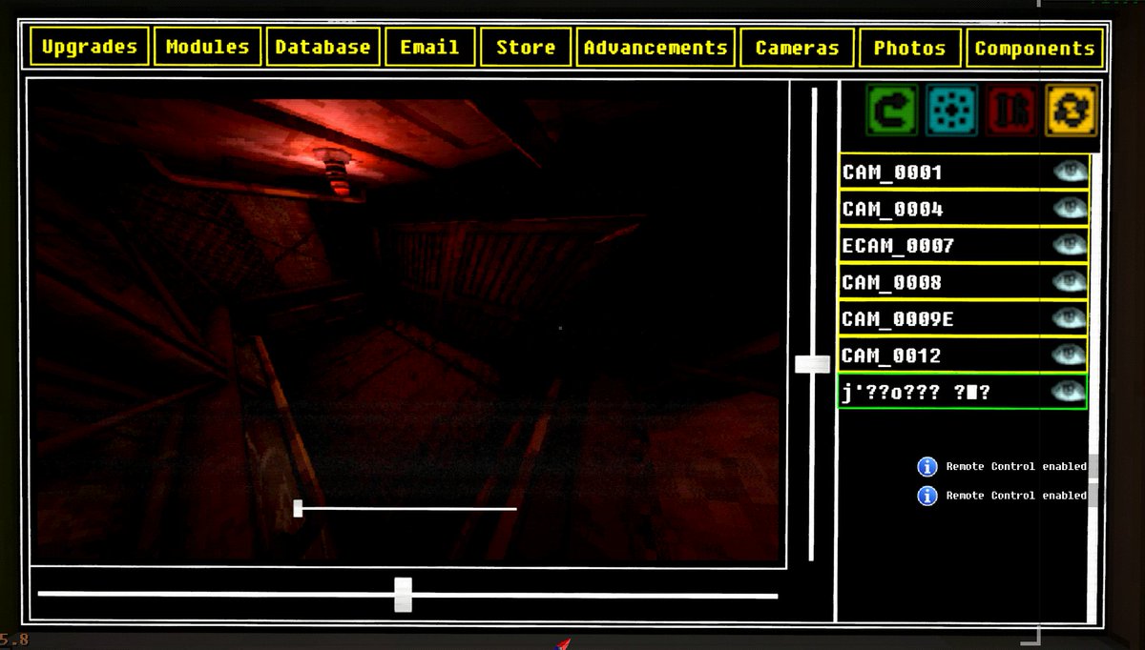Select the Cameras tab
The image size is (1145, 650).
(x=797, y=47)
